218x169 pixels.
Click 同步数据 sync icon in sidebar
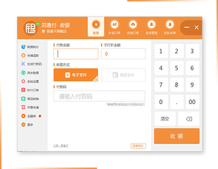[x=23, y=73]
